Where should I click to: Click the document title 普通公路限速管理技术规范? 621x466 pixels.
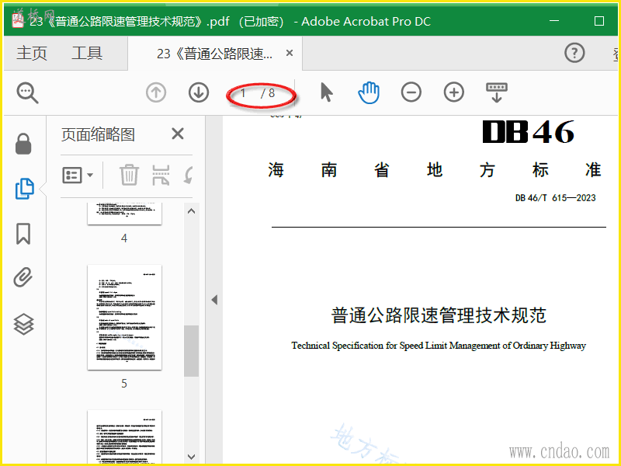click(439, 315)
